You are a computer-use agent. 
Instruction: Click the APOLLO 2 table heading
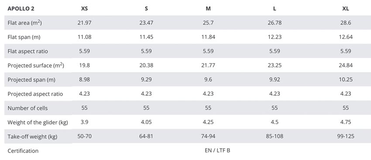coord(21,9)
